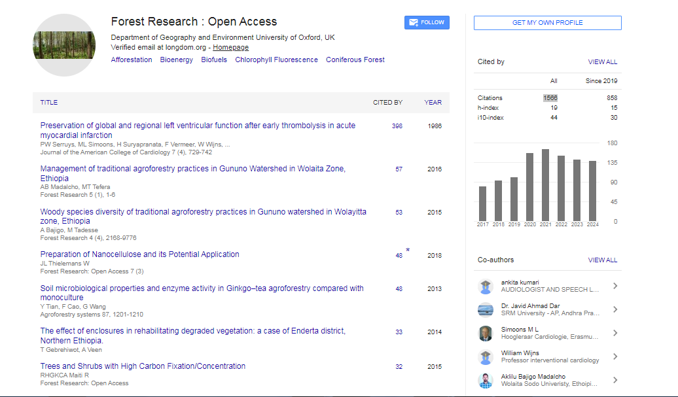
Task: Click Aklilu Bajigo Madalcho's avatar photo
Action: pos(485,380)
